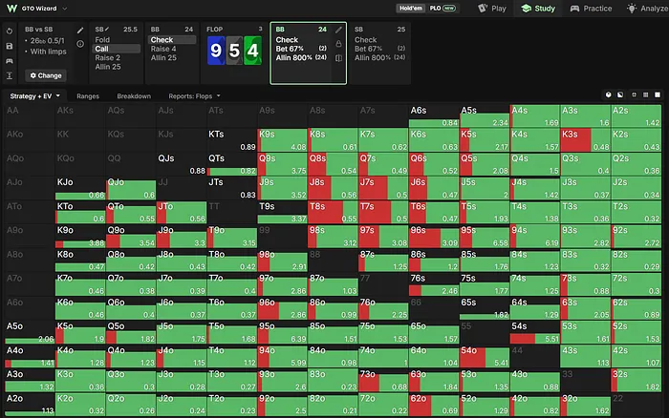Select the K3s hand cell

coord(585,139)
